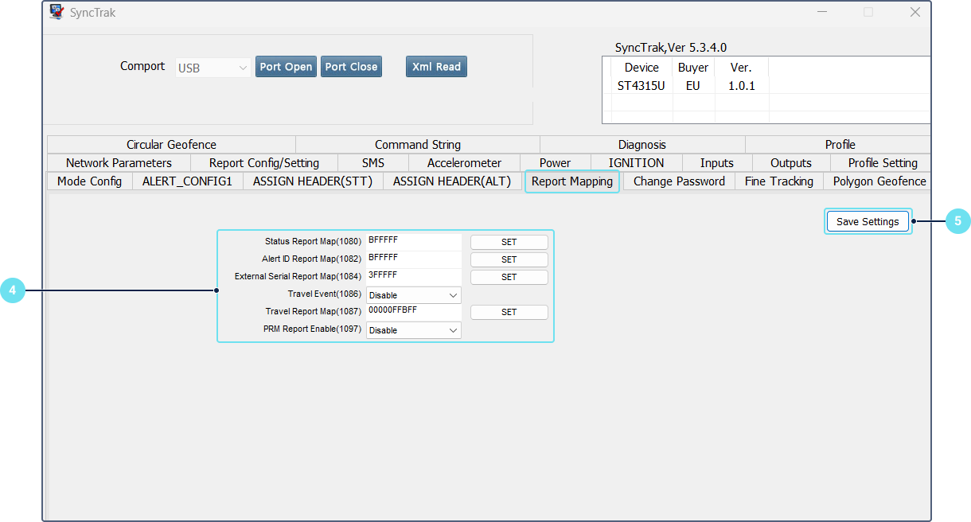Open the Circular Geofence tab
971x522 pixels.
tap(171, 145)
